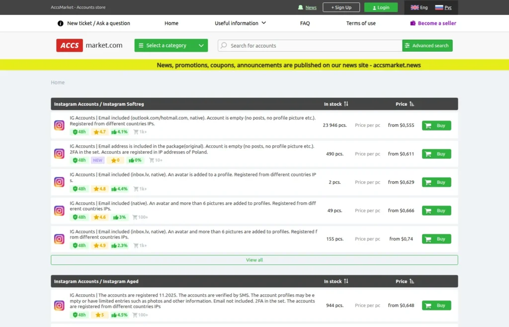Buy the listing from $0,74

(x=436, y=239)
